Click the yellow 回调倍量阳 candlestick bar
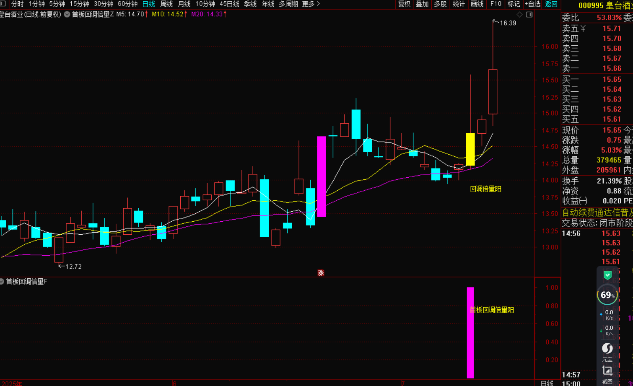The height and width of the screenshot is (386, 633). pyautogui.click(x=470, y=149)
